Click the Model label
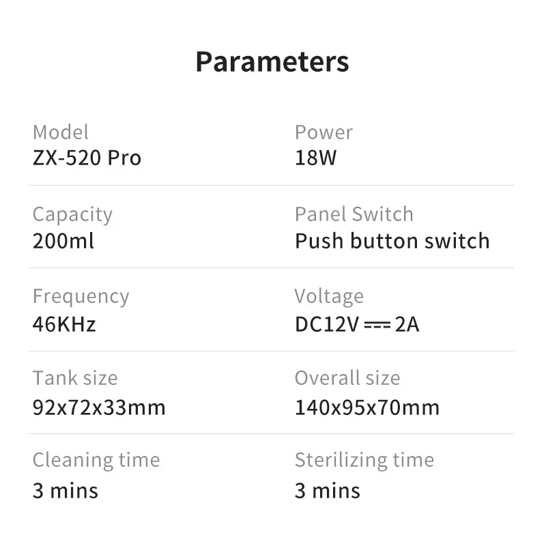Screen dimensions: 546x546 tap(61, 132)
